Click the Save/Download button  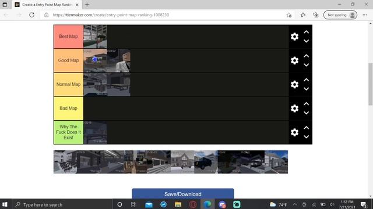182,194
